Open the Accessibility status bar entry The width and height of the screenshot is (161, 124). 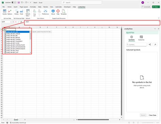click(x=18, y=123)
